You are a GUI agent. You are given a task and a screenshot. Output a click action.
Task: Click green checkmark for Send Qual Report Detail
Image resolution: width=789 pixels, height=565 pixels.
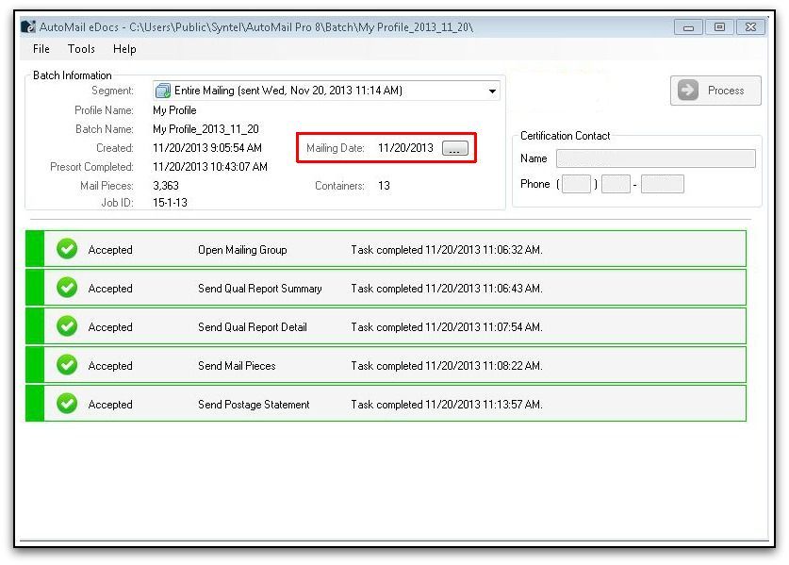67,326
